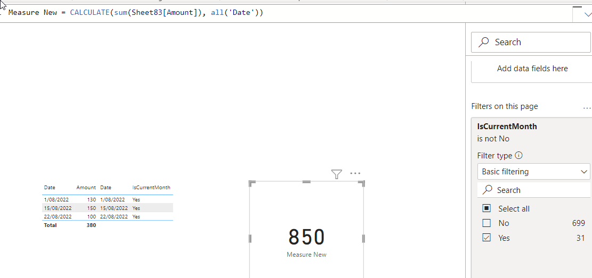Expand the formula bar with the chevron
The height and width of the screenshot is (278, 592).
587,14
